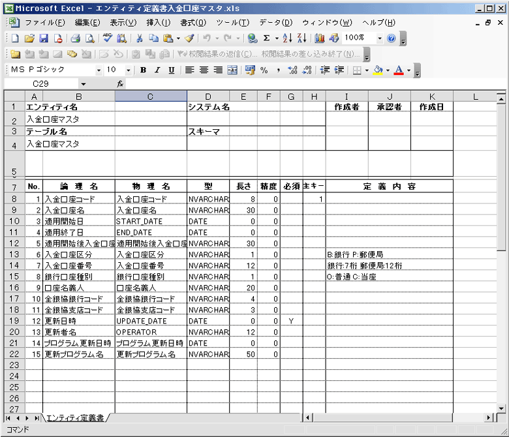The image size is (509, 437).
Task: Open the 表示(V) menu
Action: (x=123, y=23)
